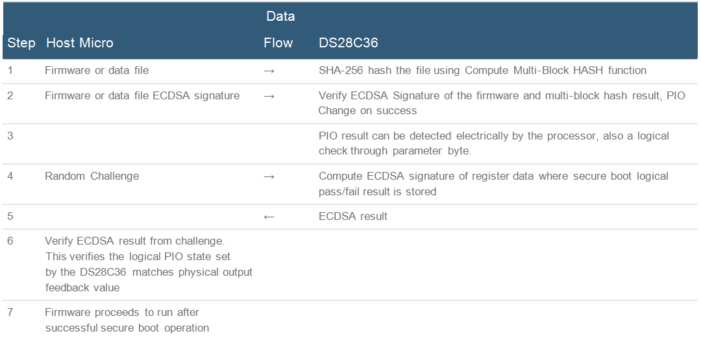Click 'Firmware or data file ECDSA signature' text
Screen dimensions: 701x338
click(x=142, y=96)
